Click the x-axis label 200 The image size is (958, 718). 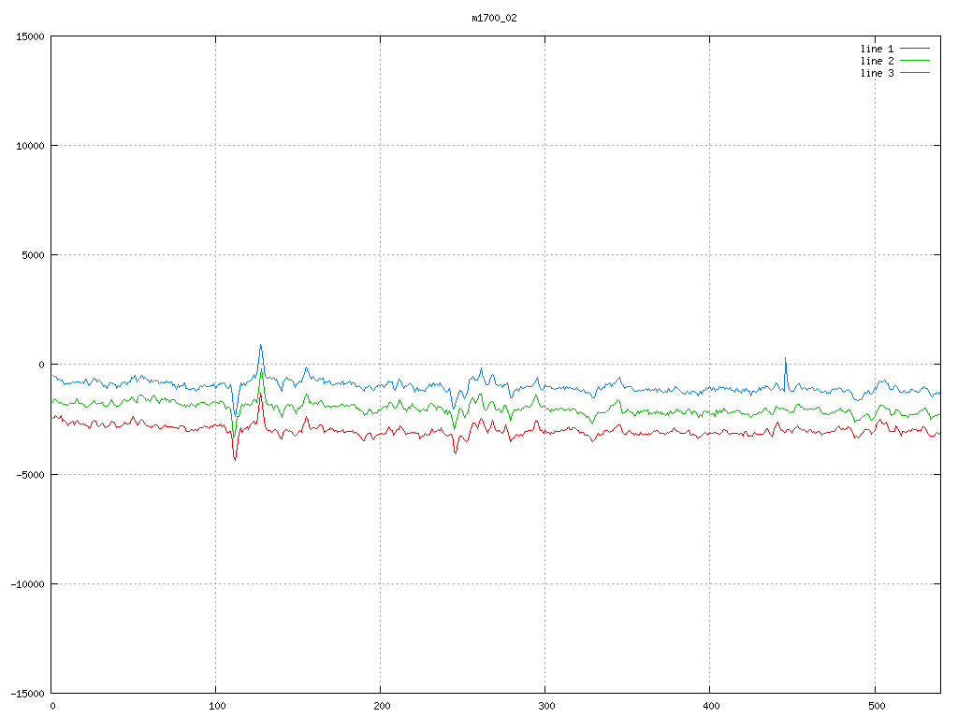382,707
